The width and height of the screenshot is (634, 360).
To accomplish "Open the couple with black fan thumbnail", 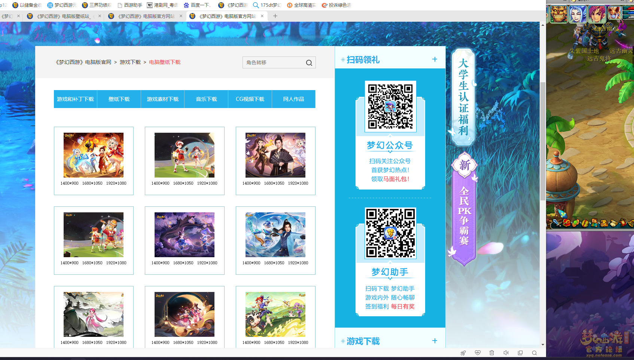I will [275, 155].
